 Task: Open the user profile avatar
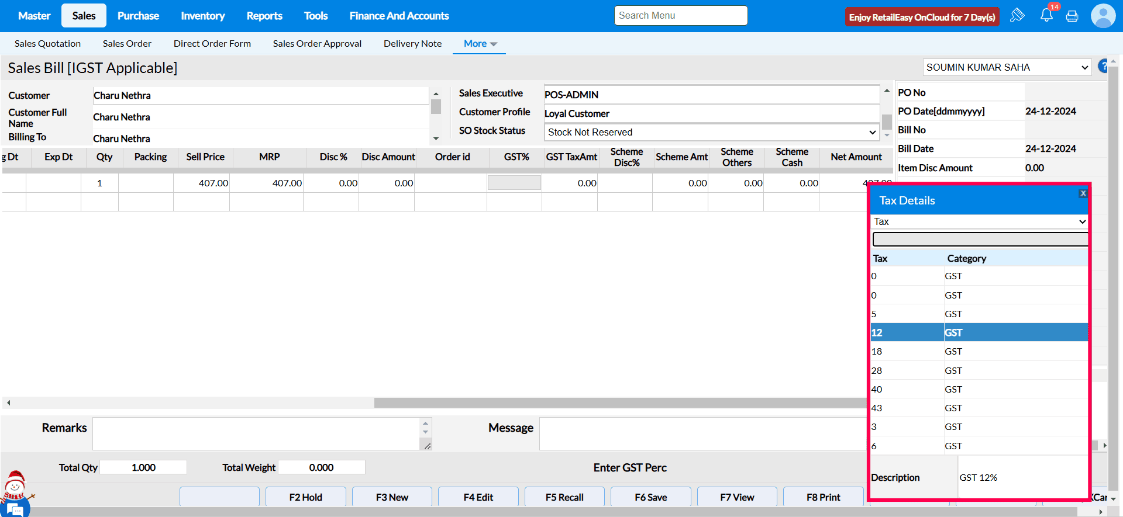pyautogui.click(x=1103, y=16)
